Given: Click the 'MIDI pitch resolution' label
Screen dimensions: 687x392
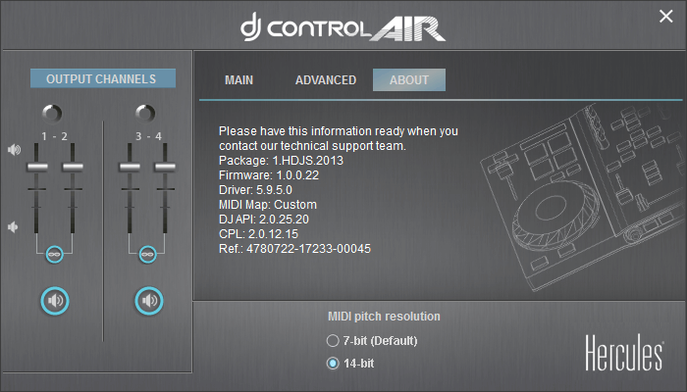Looking at the screenshot, I should click(x=384, y=317).
